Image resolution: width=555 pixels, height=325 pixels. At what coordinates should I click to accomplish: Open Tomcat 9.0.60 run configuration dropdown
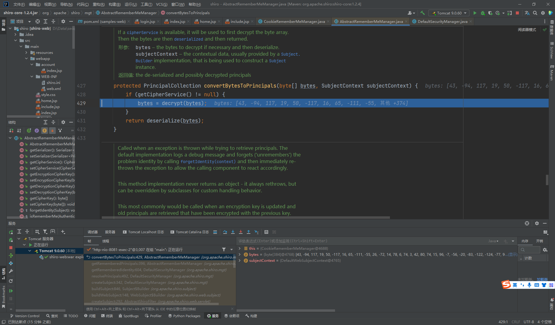(x=449, y=13)
